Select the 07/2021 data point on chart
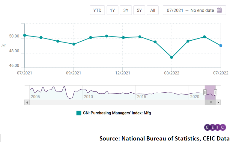 pyautogui.click(x=25, y=35)
